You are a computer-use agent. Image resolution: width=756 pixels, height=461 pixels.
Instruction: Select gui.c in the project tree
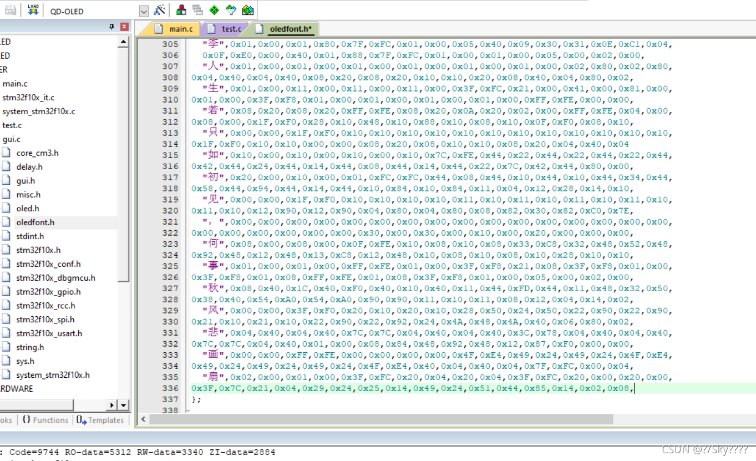(x=12, y=139)
